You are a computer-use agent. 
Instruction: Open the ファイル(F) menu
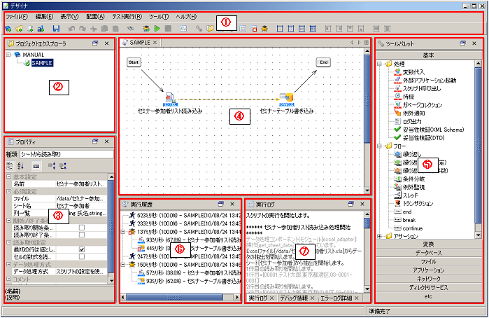coord(17,15)
